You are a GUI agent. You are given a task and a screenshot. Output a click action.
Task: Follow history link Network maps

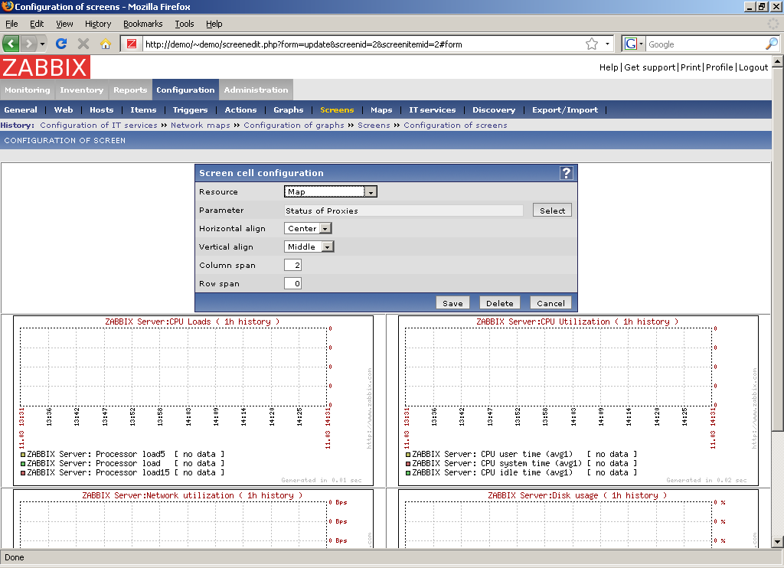(x=201, y=126)
